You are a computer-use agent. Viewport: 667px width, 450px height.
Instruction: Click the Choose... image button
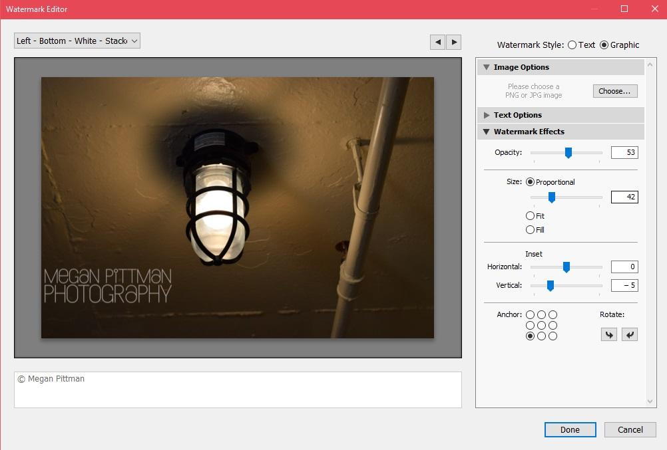point(615,91)
